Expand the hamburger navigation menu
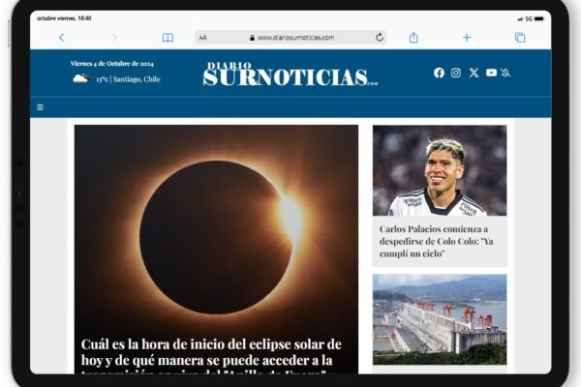Viewport: 581px width, 387px height. click(x=41, y=107)
